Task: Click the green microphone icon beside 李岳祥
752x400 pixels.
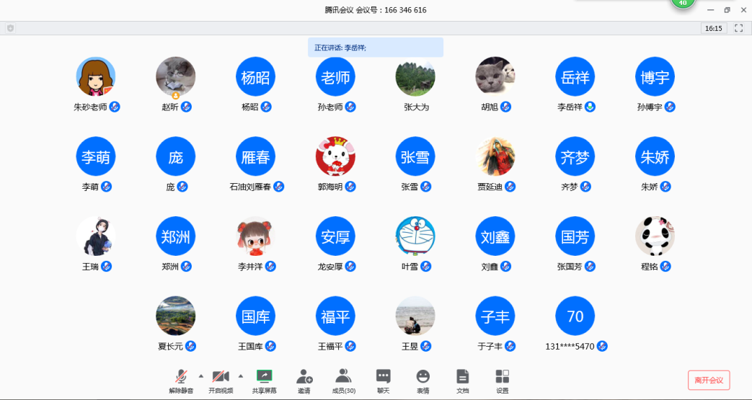Action: (x=590, y=107)
